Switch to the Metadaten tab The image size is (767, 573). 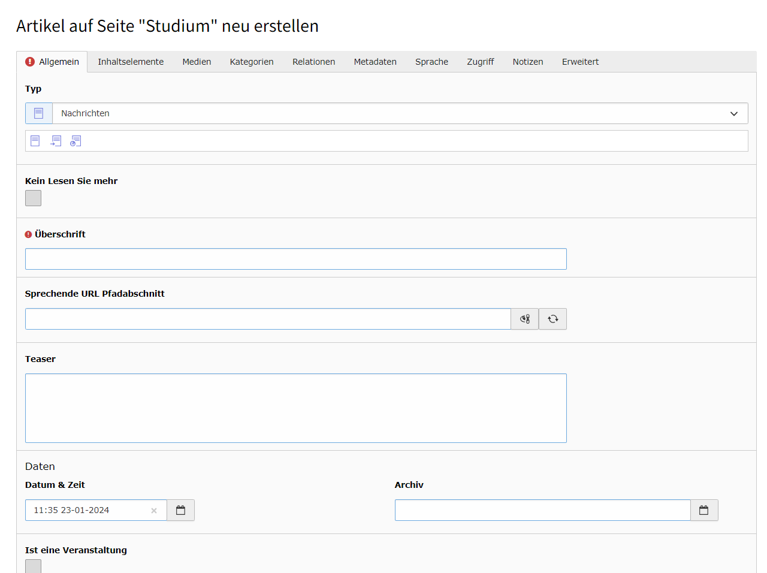(x=375, y=62)
